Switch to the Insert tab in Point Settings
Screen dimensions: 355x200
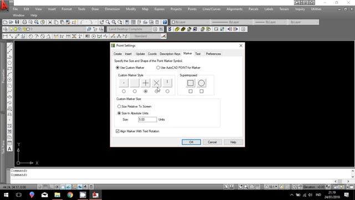[128, 54]
